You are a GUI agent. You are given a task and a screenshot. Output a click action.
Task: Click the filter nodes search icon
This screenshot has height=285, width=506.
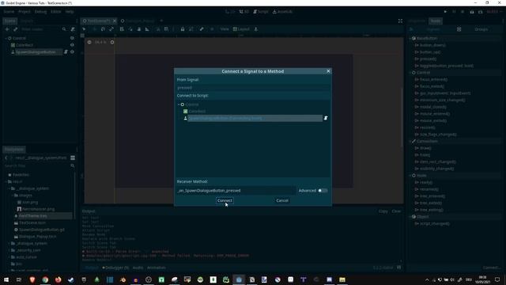tap(64, 29)
